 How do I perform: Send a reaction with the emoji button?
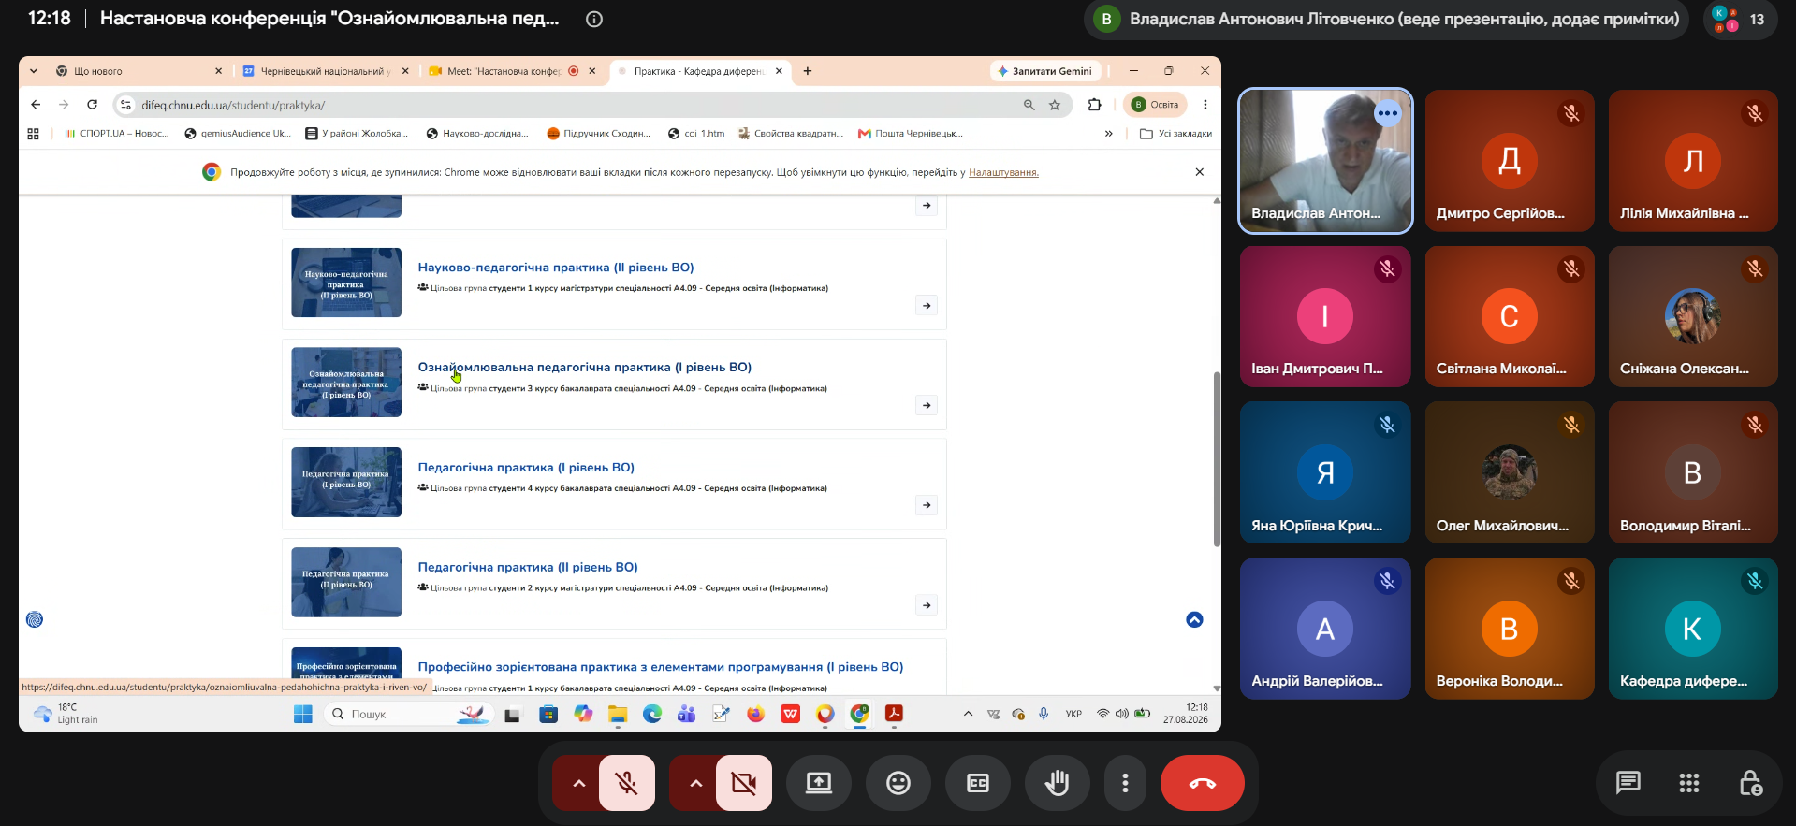point(898,783)
